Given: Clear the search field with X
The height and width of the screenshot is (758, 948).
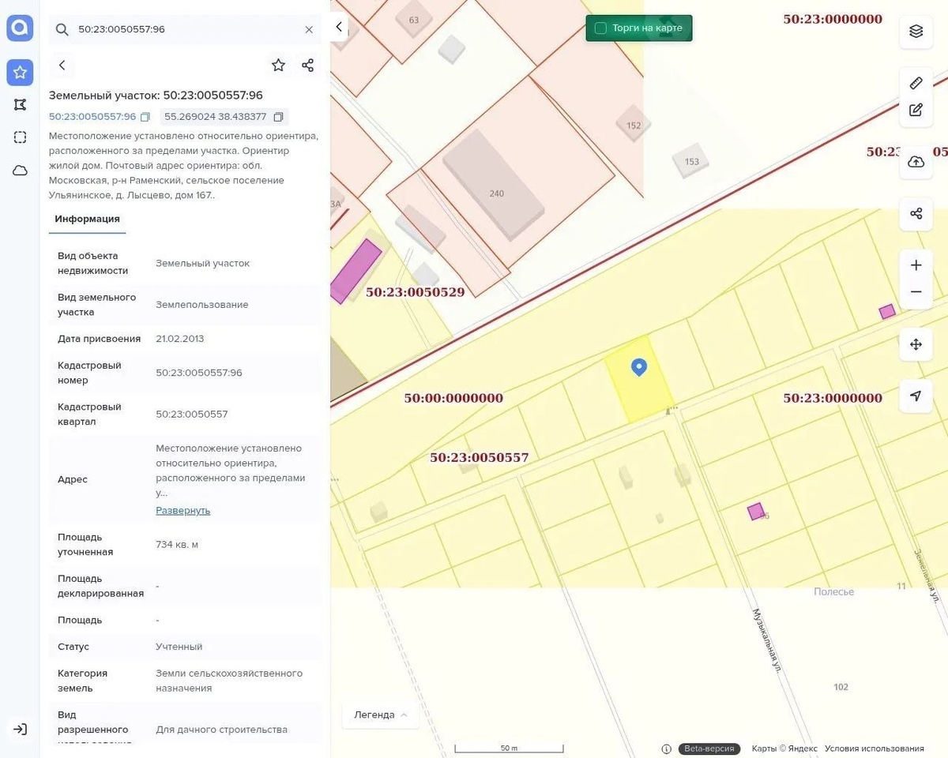Looking at the screenshot, I should coord(309,29).
